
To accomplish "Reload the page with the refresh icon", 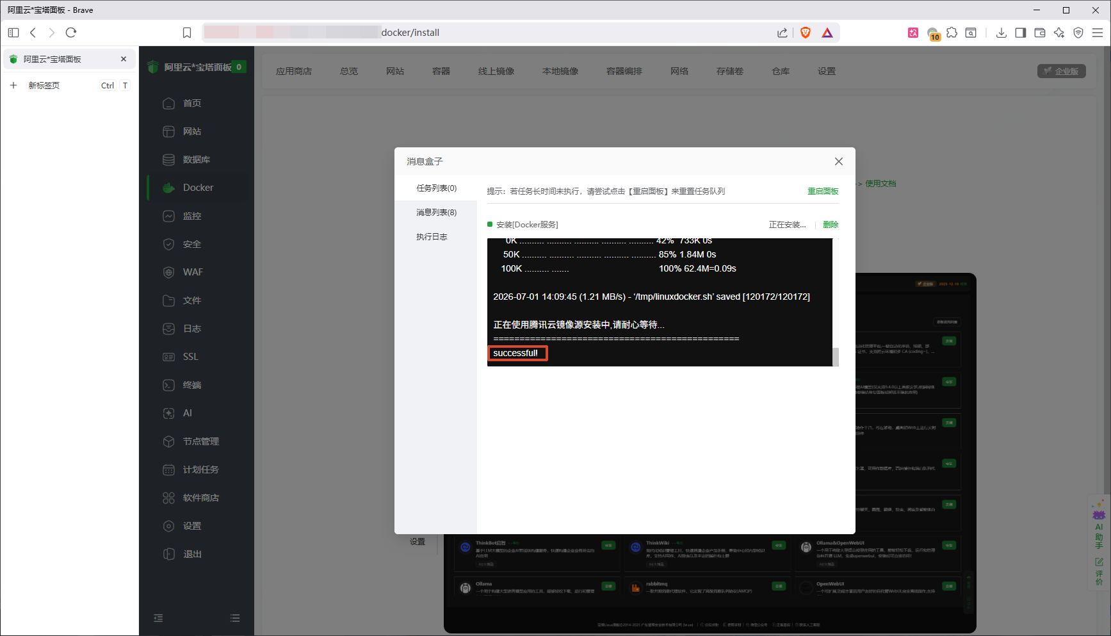I will click(71, 33).
